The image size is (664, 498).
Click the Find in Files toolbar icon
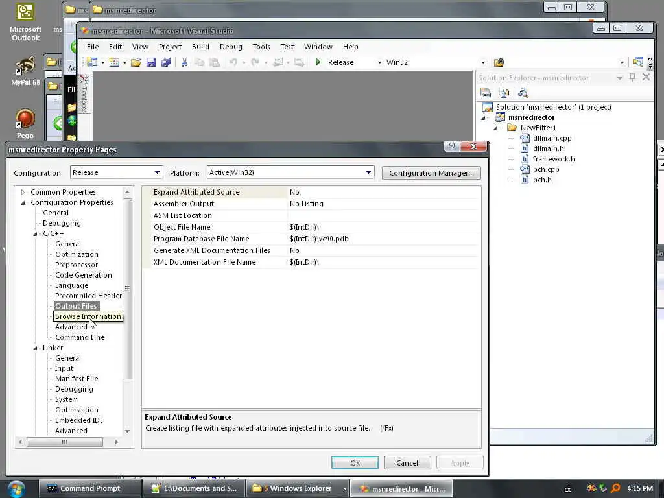(x=499, y=62)
